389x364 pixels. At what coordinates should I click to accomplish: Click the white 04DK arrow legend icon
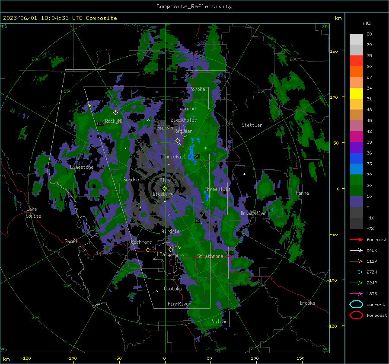coord(356,250)
